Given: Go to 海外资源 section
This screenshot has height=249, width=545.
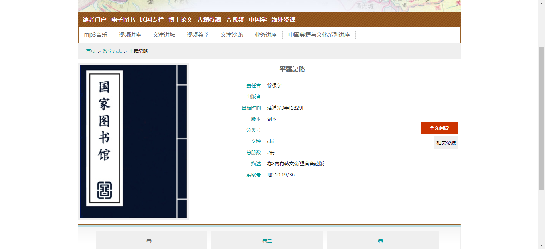Looking at the screenshot, I should pyautogui.click(x=284, y=20).
